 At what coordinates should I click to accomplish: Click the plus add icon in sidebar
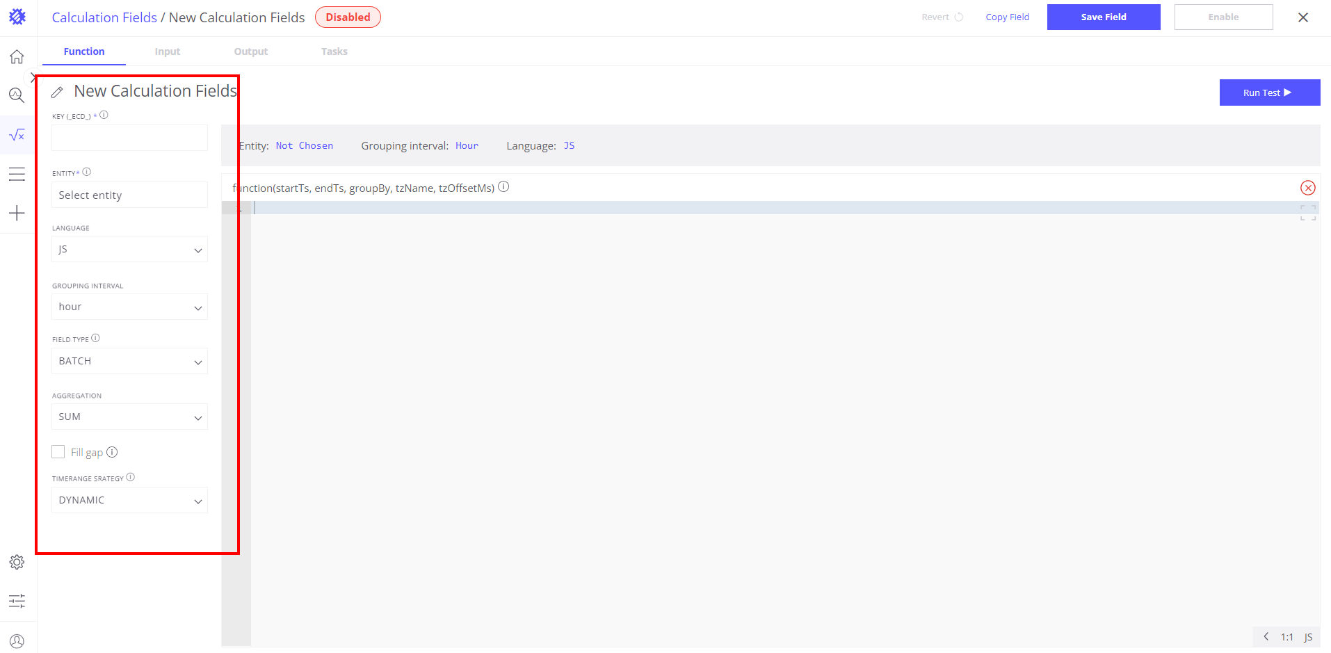pyautogui.click(x=17, y=213)
